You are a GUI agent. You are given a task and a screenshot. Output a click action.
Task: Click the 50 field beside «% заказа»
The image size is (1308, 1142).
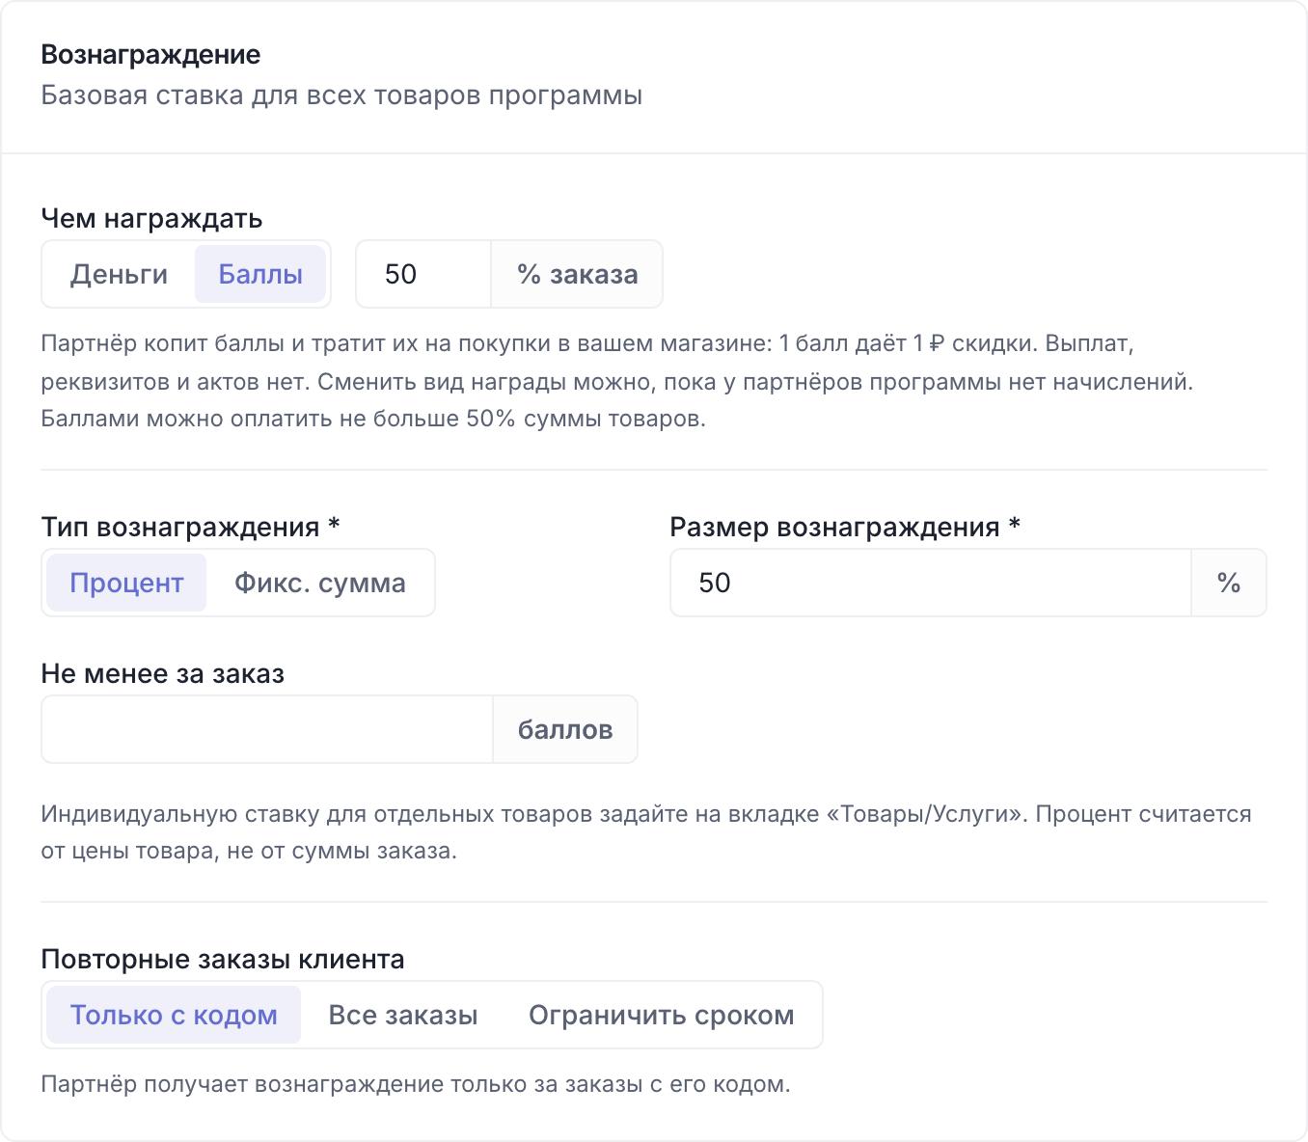(x=423, y=274)
